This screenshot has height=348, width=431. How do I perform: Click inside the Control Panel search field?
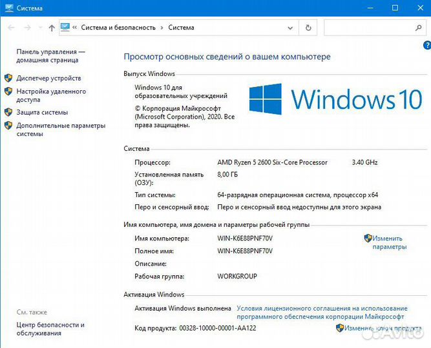tap(367, 28)
